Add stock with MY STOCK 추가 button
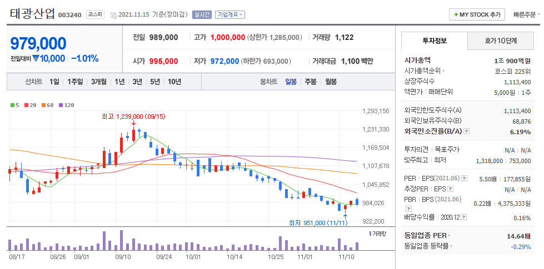Viewport: 544px width, 269px height. 477,15
